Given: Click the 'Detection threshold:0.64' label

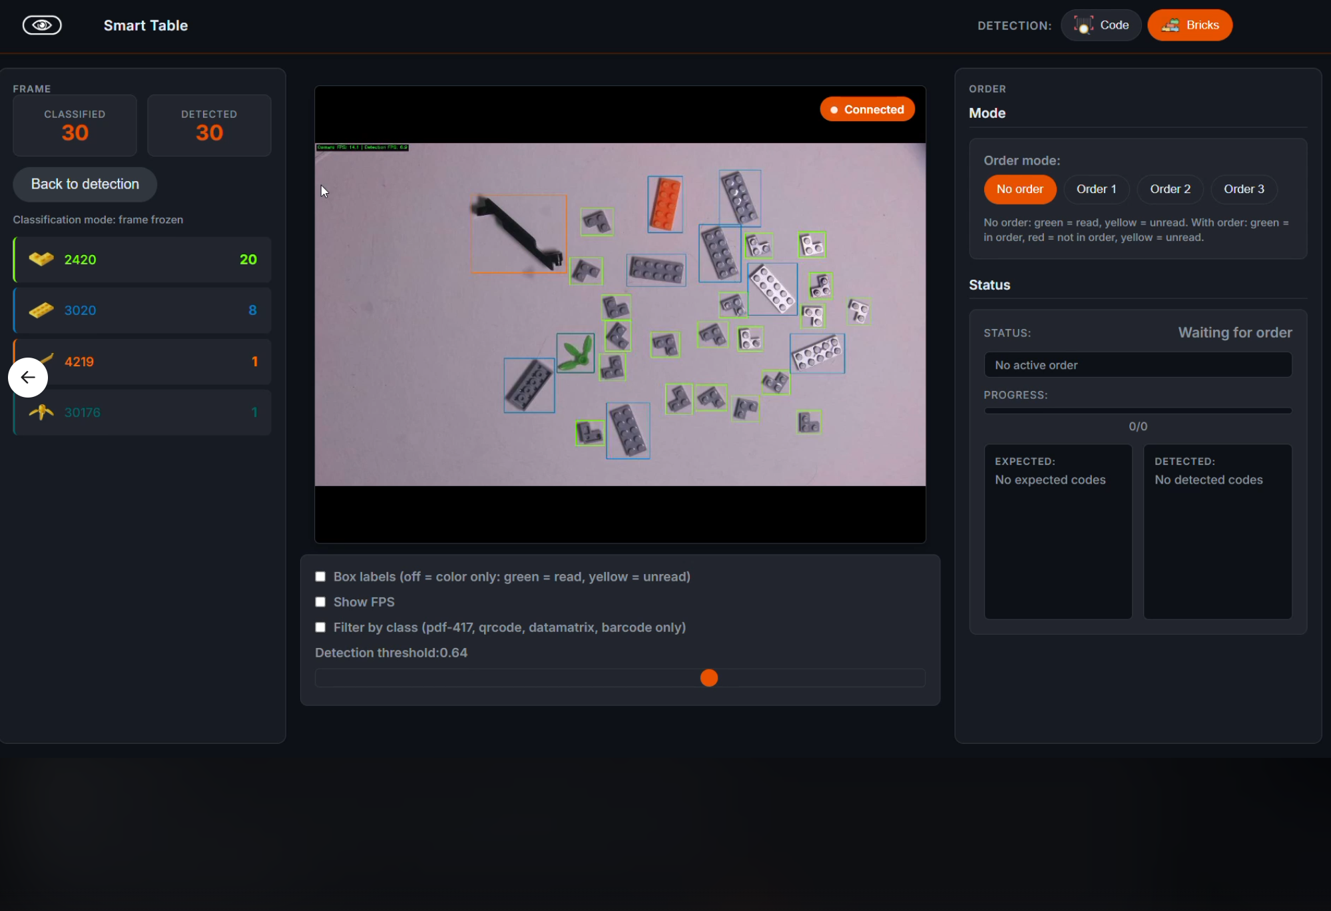Looking at the screenshot, I should tap(391, 653).
